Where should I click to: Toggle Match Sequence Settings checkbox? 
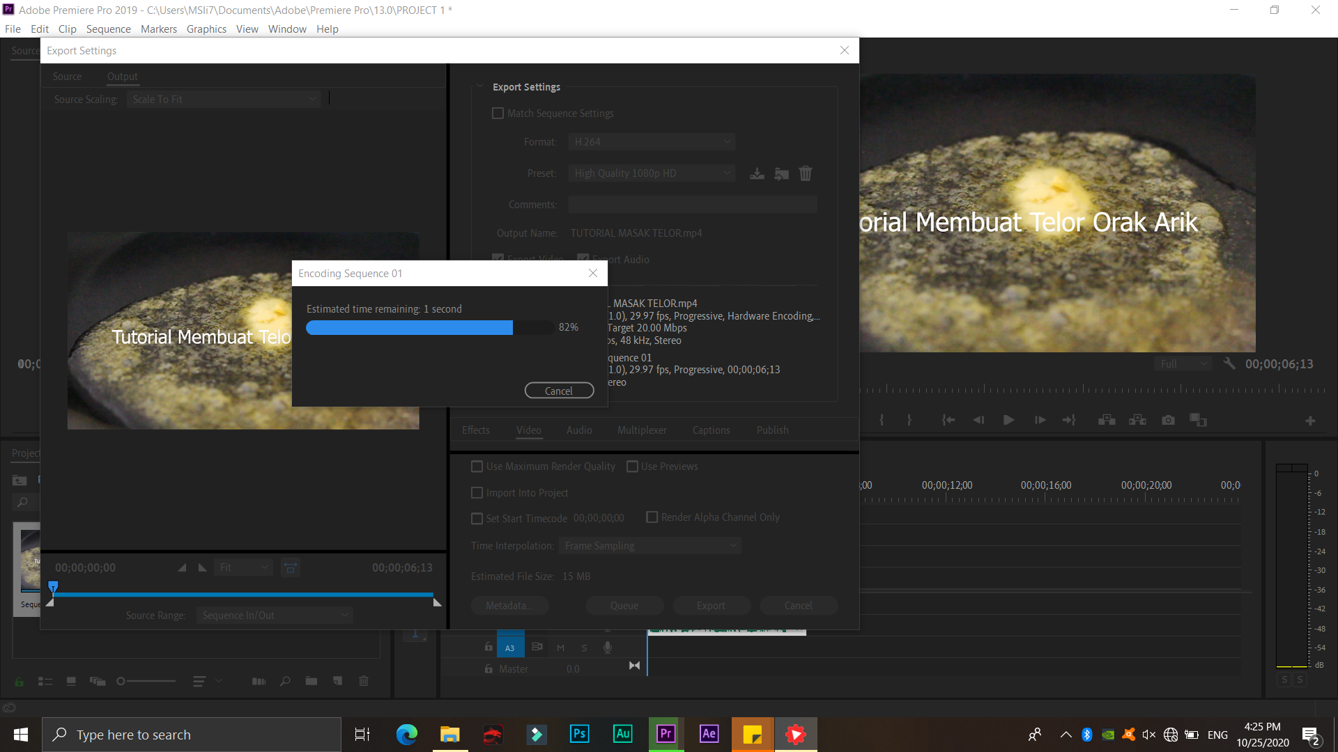498,113
